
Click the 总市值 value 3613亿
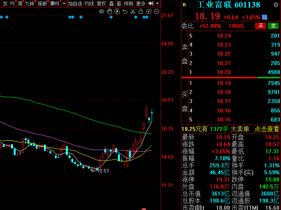point(220,194)
